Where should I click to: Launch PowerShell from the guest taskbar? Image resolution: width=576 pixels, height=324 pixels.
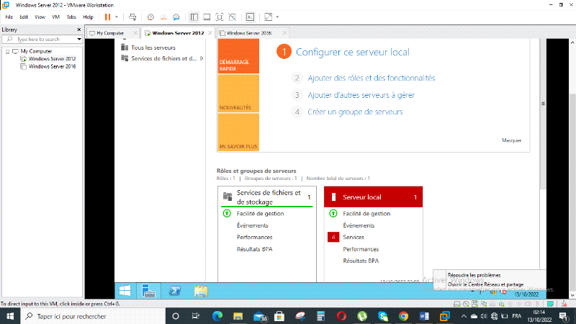[174, 291]
